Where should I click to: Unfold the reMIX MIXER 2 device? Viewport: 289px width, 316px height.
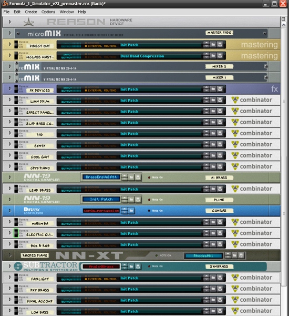pos(10,66)
